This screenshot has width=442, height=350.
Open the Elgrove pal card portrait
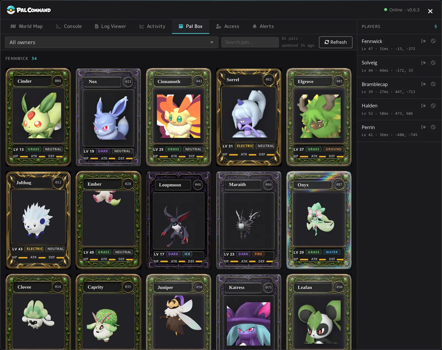point(319,116)
